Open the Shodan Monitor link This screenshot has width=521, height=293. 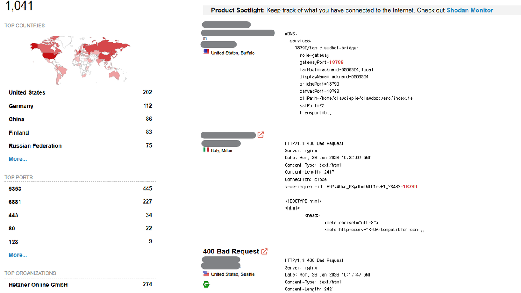(469, 10)
